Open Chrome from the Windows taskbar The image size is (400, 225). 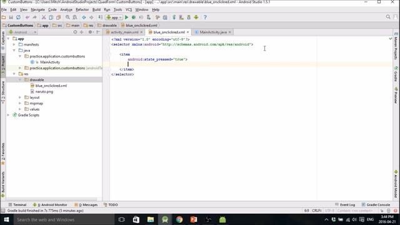click(x=179, y=219)
